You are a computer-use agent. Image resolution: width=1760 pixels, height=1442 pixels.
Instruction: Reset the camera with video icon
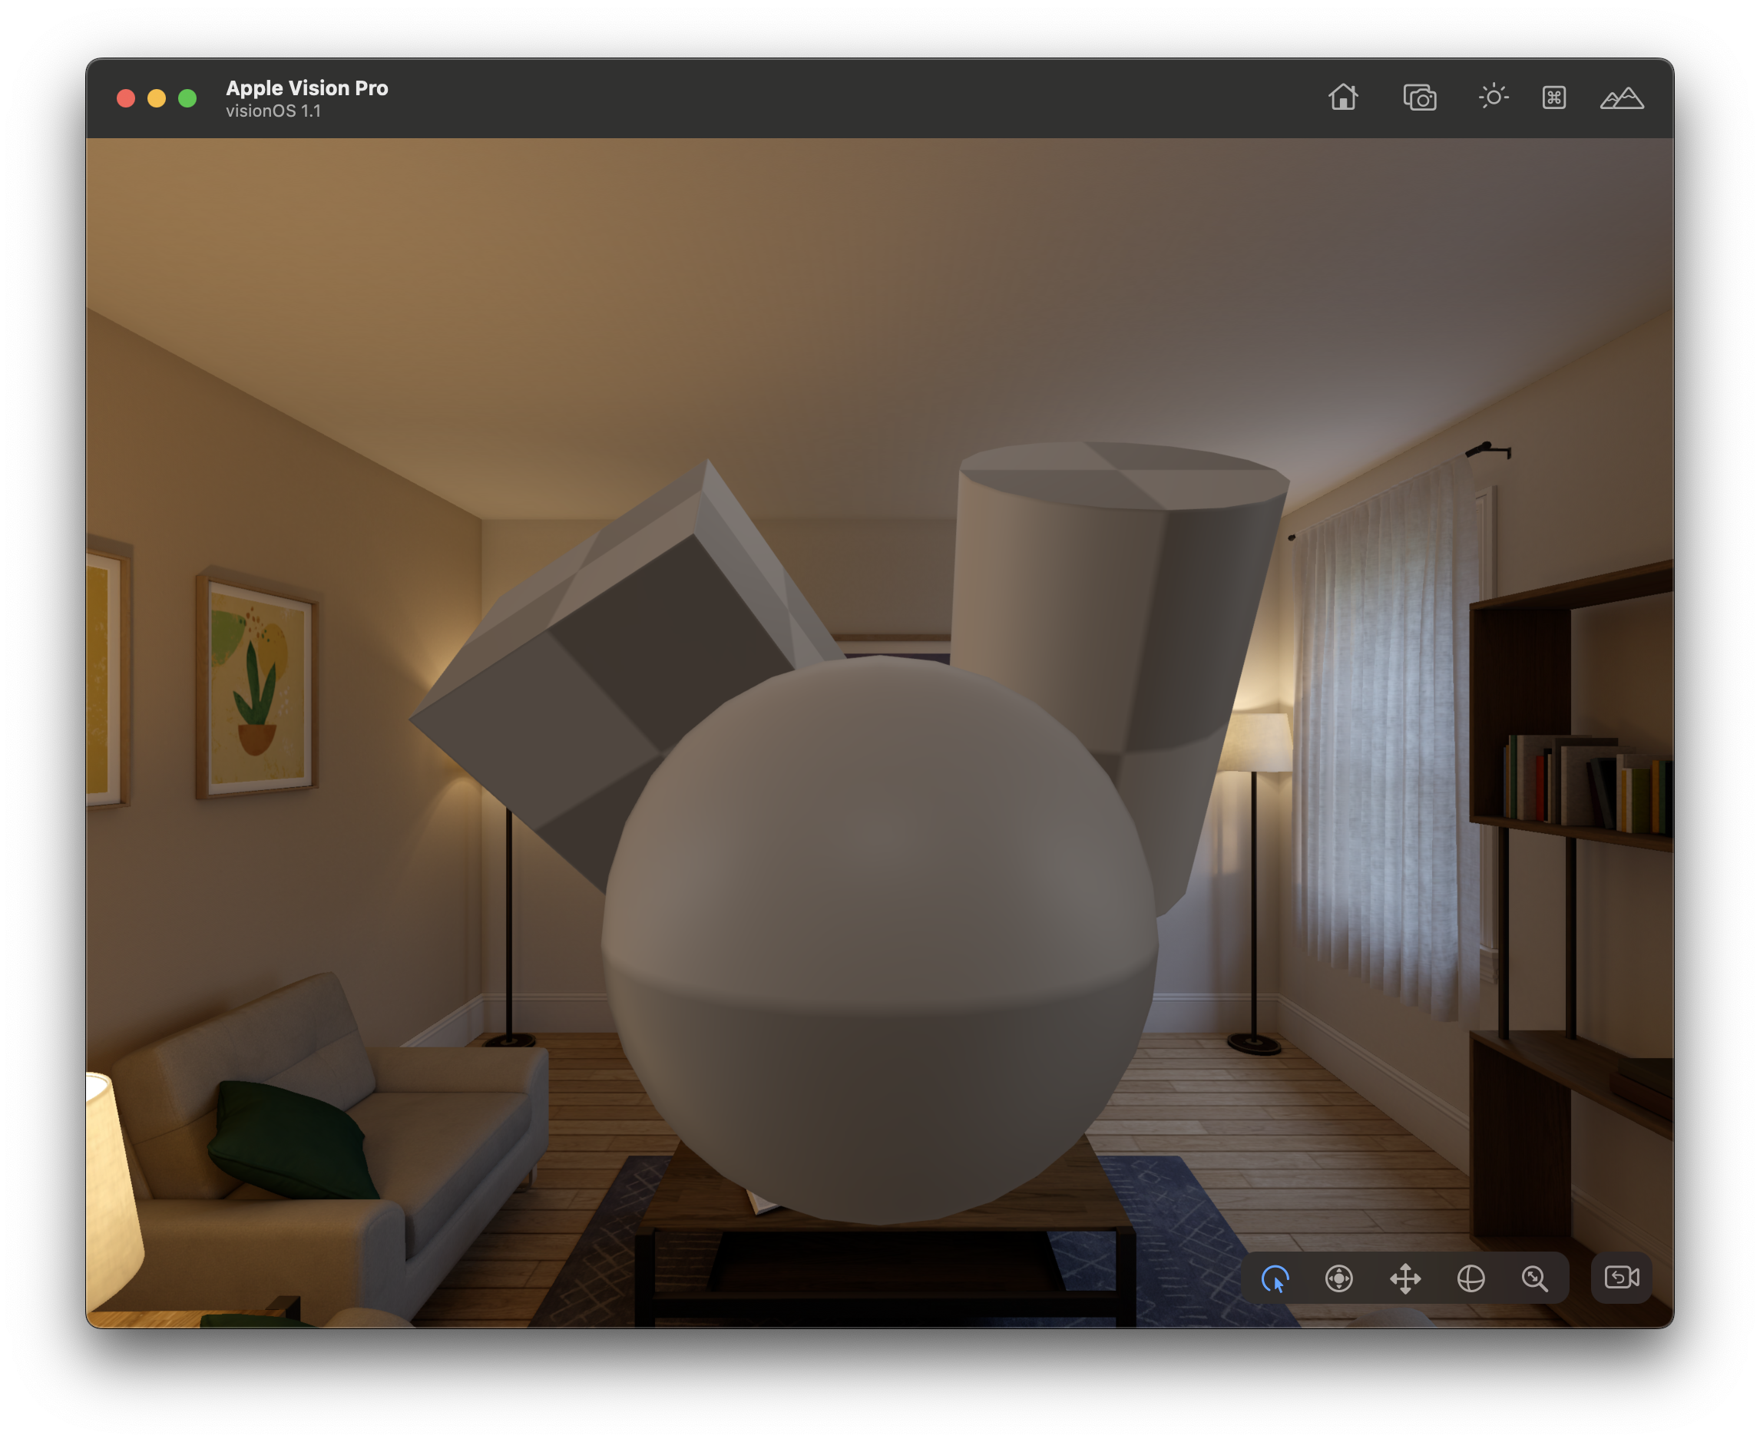pos(1620,1278)
